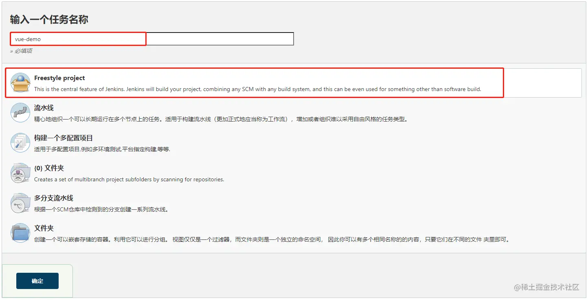This screenshot has width=588, height=300.
Task: Click the 确定 confirm button
Action: [37, 281]
